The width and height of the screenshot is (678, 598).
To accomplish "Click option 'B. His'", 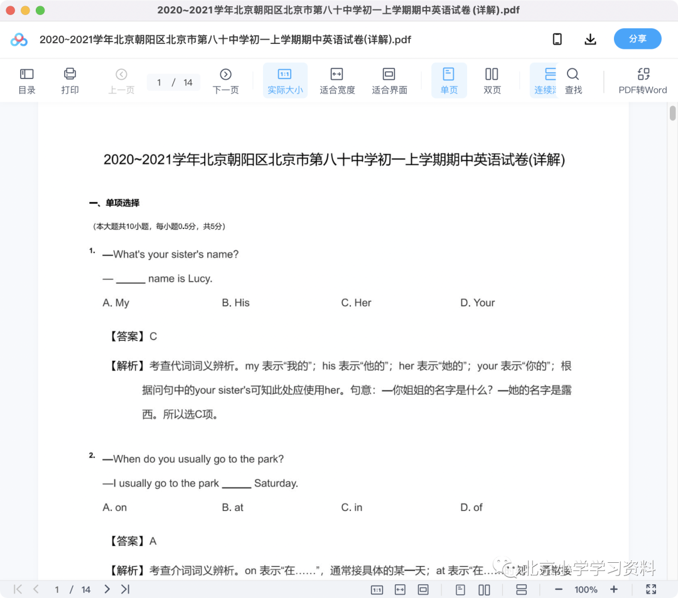I will click(x=235, y=303).
